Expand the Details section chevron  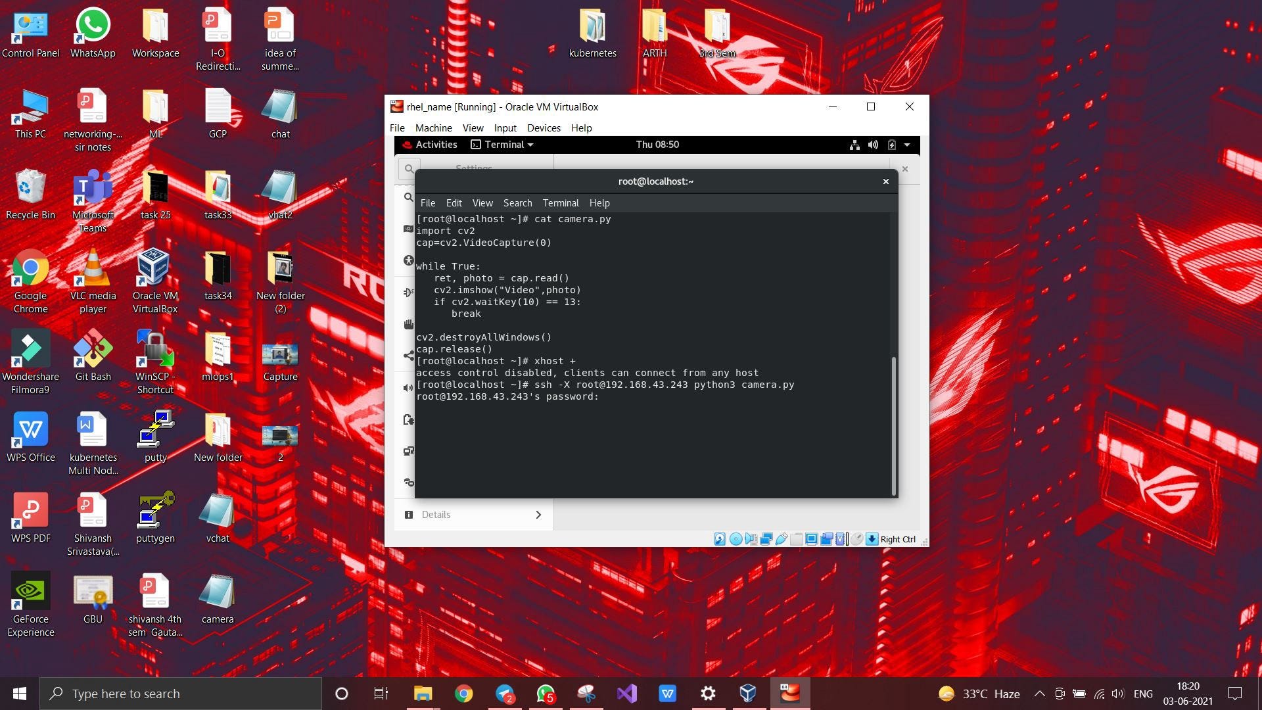click(538, 515)
